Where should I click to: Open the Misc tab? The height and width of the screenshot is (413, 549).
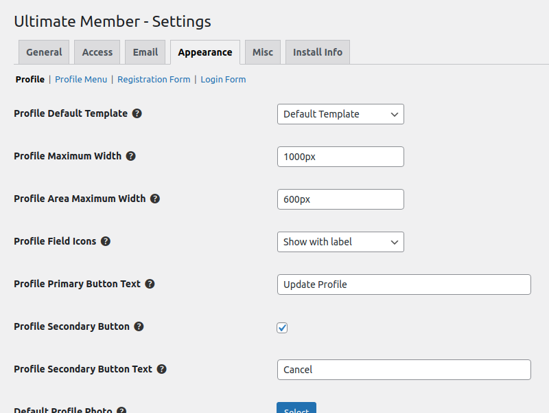pos(263,52)
